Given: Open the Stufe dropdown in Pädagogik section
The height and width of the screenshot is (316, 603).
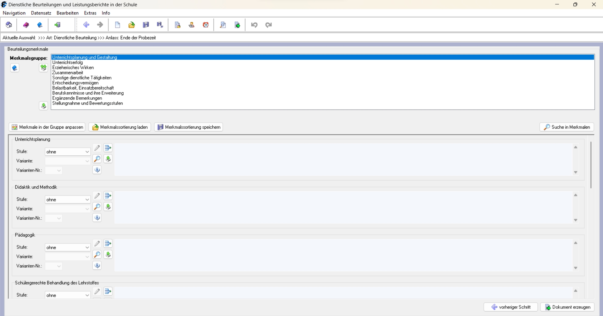Looking at the screenshot, I should coord(68,247).
